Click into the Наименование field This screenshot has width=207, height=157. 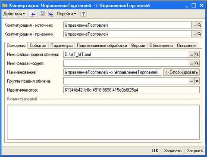pos(113,72)
